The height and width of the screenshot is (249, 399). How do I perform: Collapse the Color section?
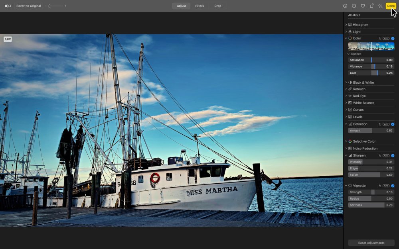[x=346, y=38]
